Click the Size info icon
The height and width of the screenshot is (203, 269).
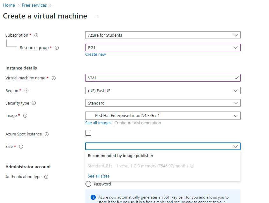click(21, 147)
